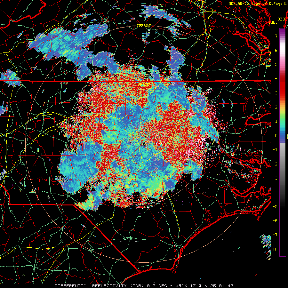Click the "[dB]" unit label

[273, 22]
